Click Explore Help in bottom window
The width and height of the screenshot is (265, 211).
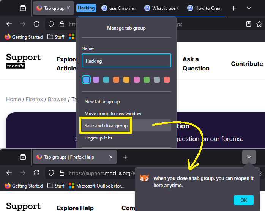pyautogui.click(x=75, y=208)
